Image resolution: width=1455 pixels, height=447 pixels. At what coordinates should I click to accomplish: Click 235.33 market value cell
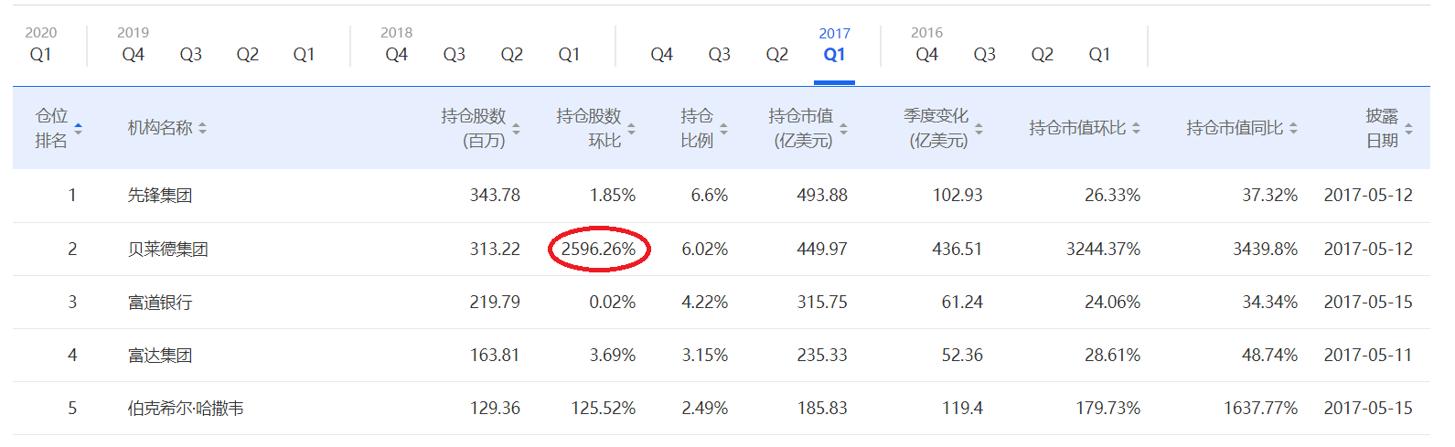coord(822,356)
